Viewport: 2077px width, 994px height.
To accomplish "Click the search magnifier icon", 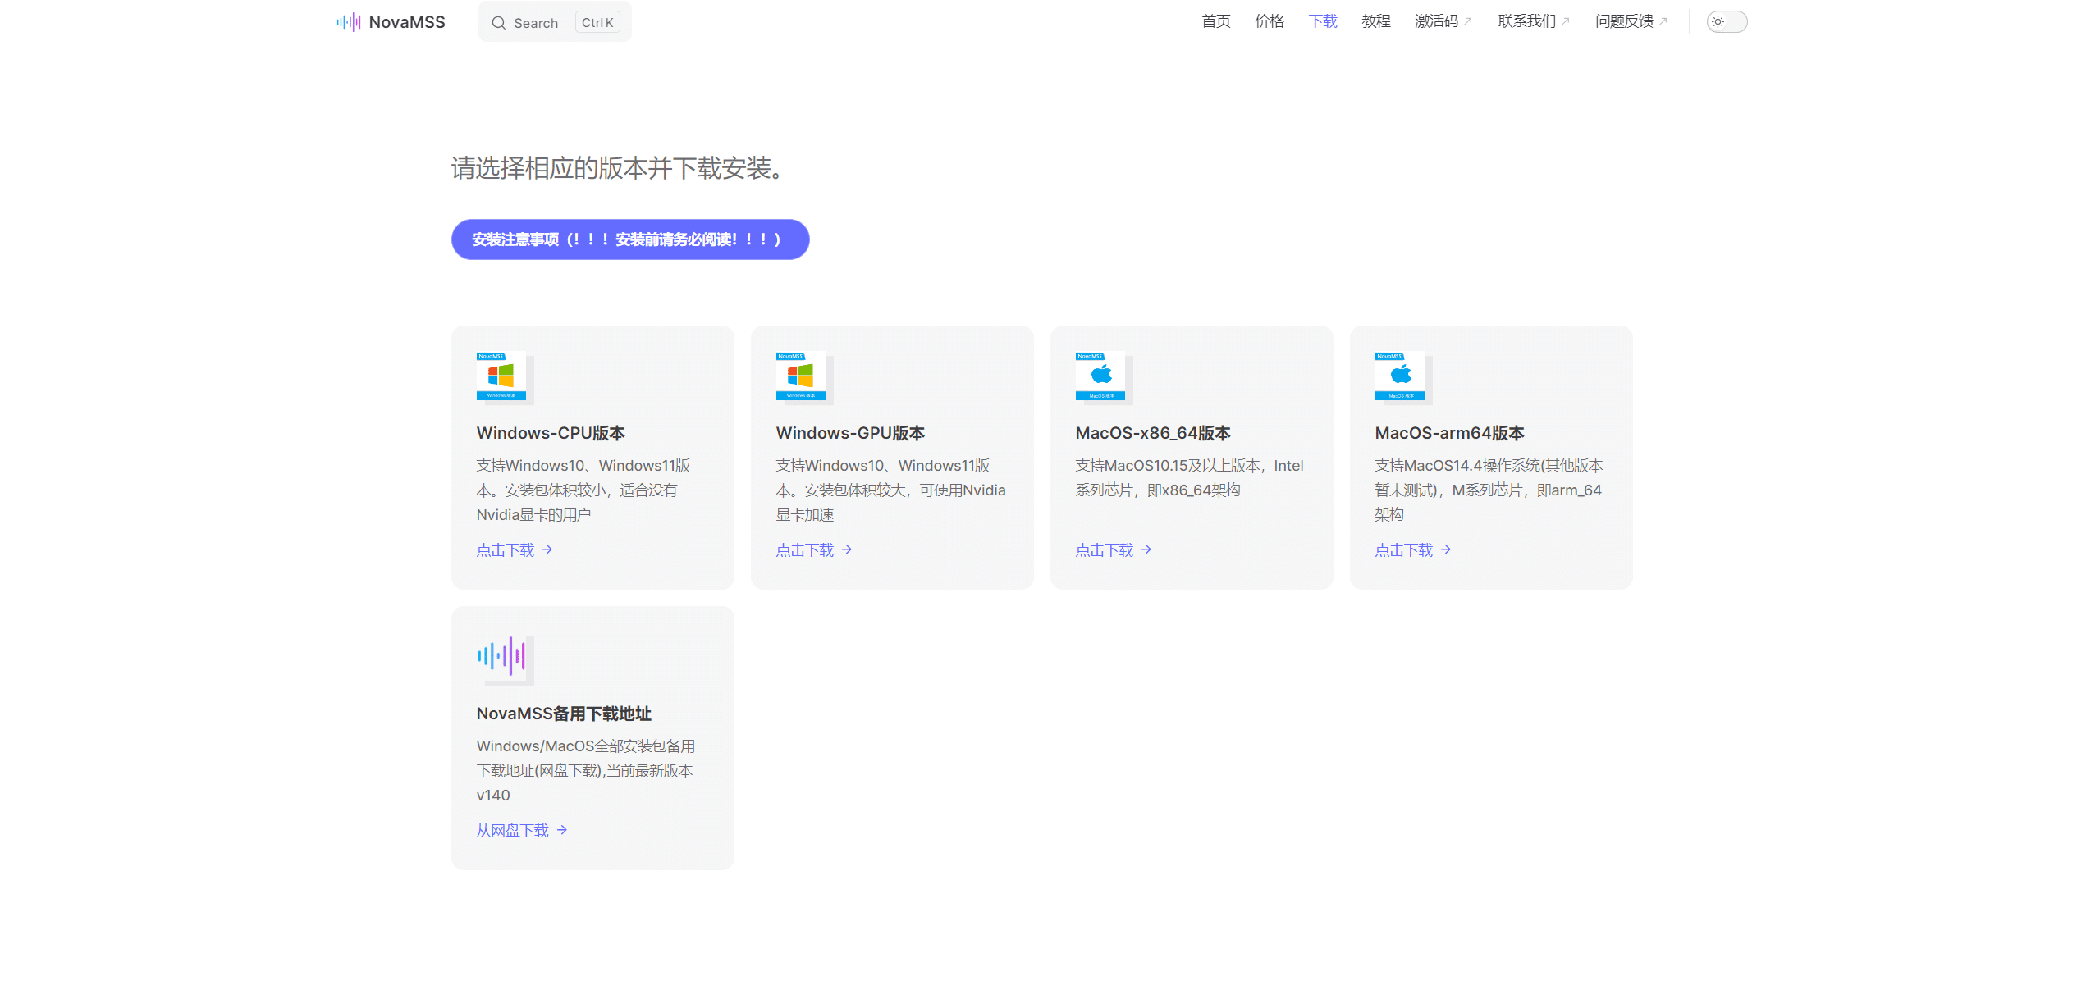I will (499, 22).
